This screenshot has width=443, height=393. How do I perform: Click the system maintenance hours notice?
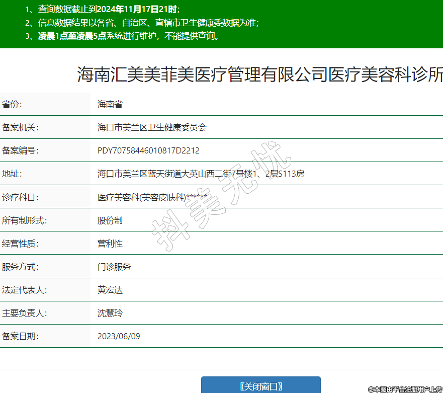pos(124,36)
